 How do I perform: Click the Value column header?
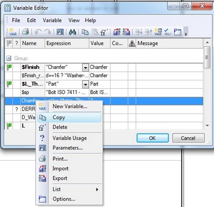100,44
